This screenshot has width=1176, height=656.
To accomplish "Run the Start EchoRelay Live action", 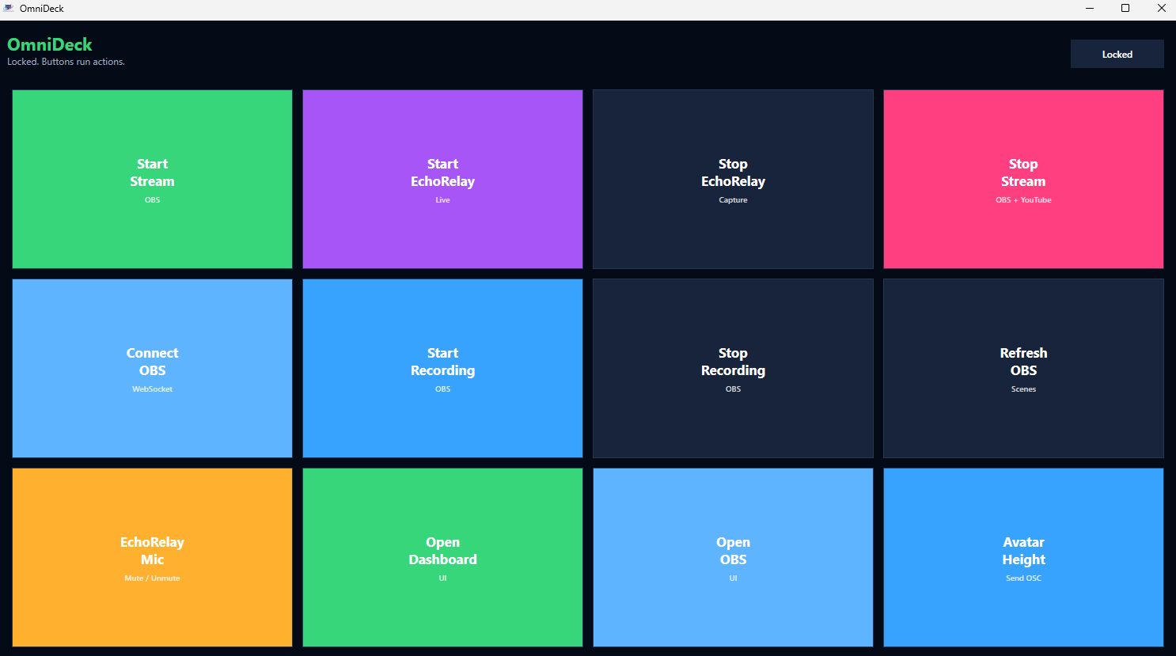I will [x=442, y=179].
